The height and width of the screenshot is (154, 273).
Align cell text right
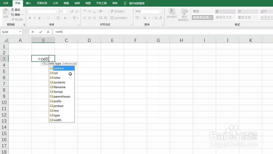click(x=94, y=18)
